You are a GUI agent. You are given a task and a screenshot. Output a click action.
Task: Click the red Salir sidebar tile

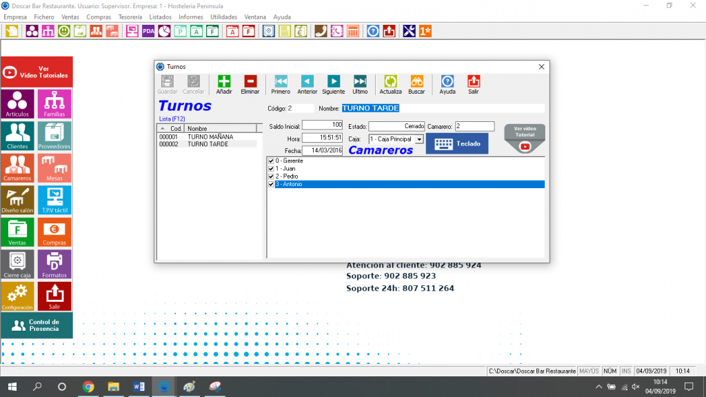coord(54,296)
